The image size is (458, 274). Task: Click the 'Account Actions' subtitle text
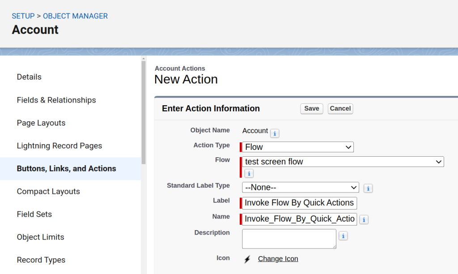point(180,68)
